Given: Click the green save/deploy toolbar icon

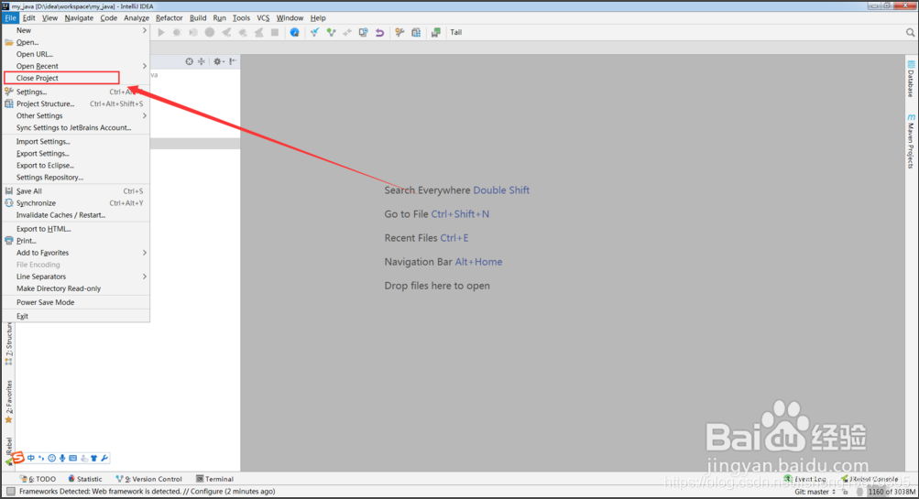Looking at the screenshot, I should click(x=435, y=32).
